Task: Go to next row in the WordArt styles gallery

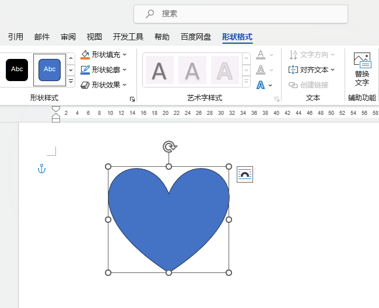Action: [246, 70]
